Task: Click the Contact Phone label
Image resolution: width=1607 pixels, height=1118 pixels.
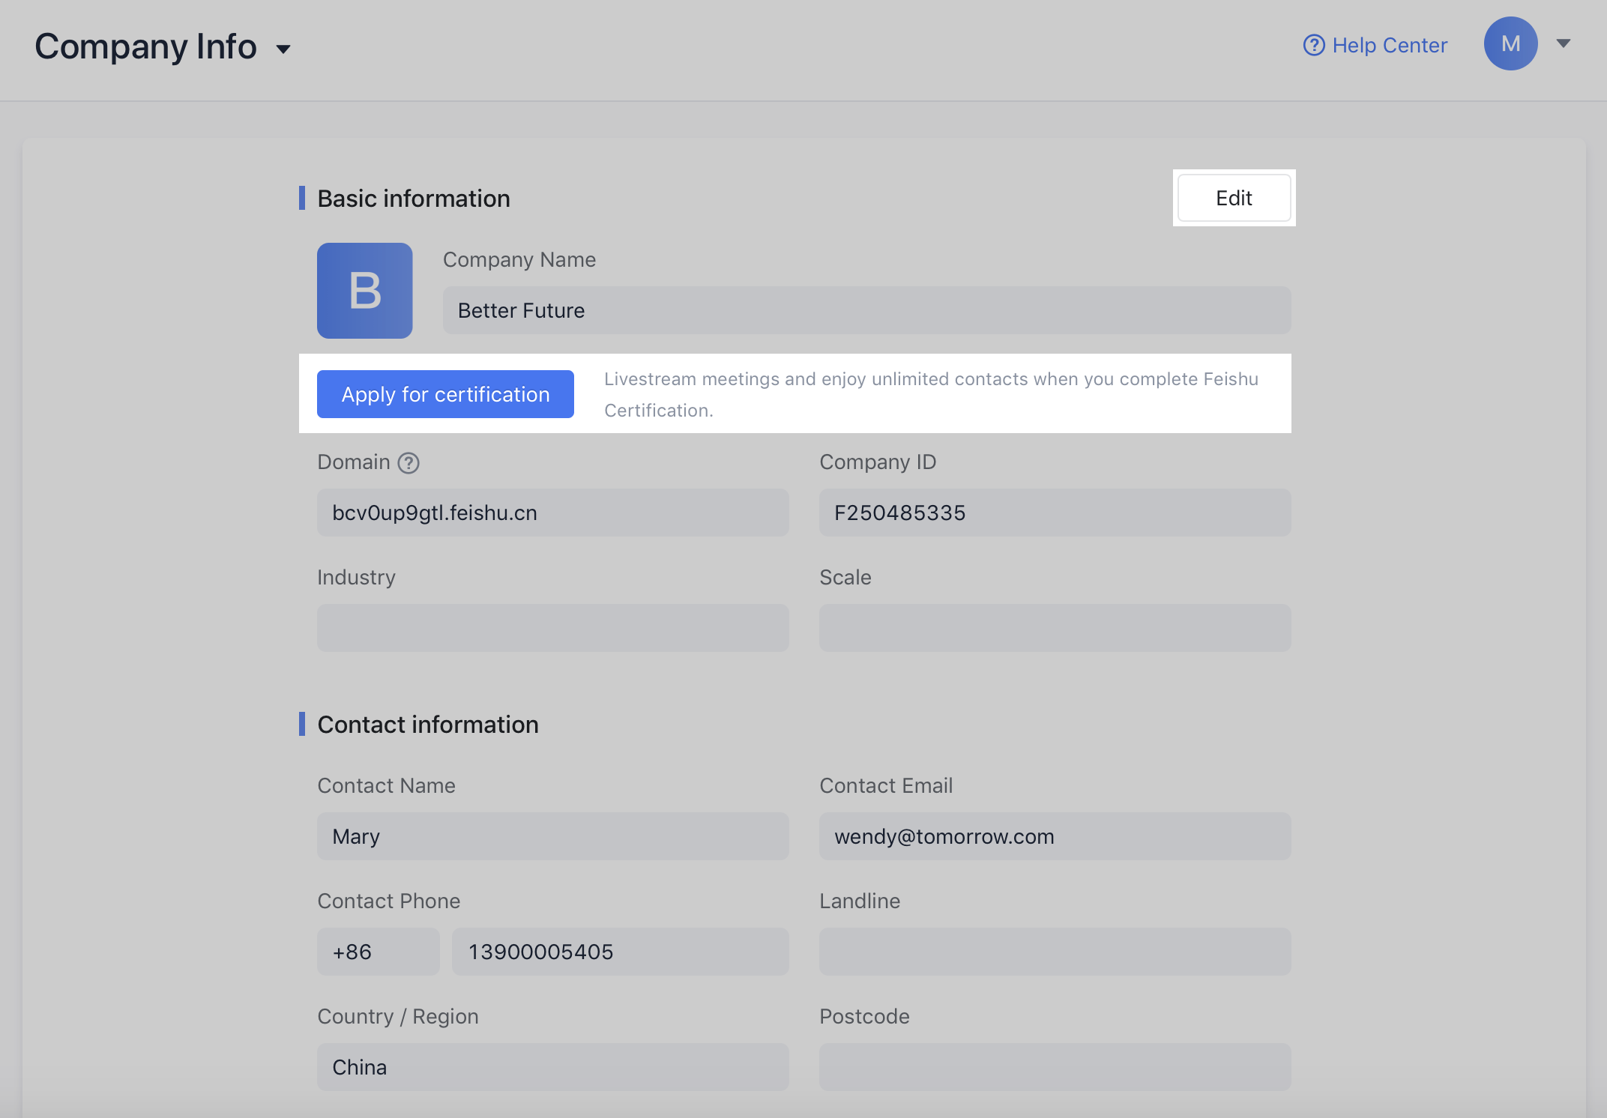Action: coord(388,901)
